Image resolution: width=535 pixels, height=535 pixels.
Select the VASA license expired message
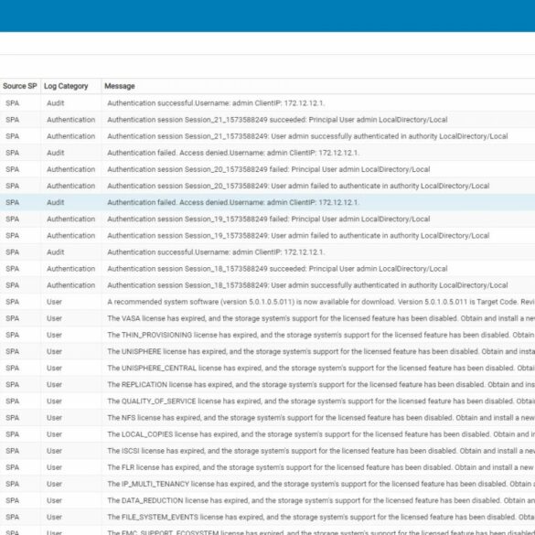pos(321,318)
